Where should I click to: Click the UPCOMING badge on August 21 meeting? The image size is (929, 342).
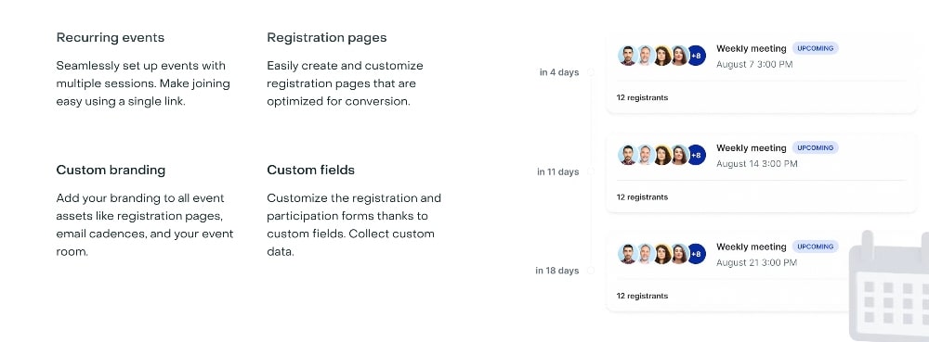tap(816, 247)
